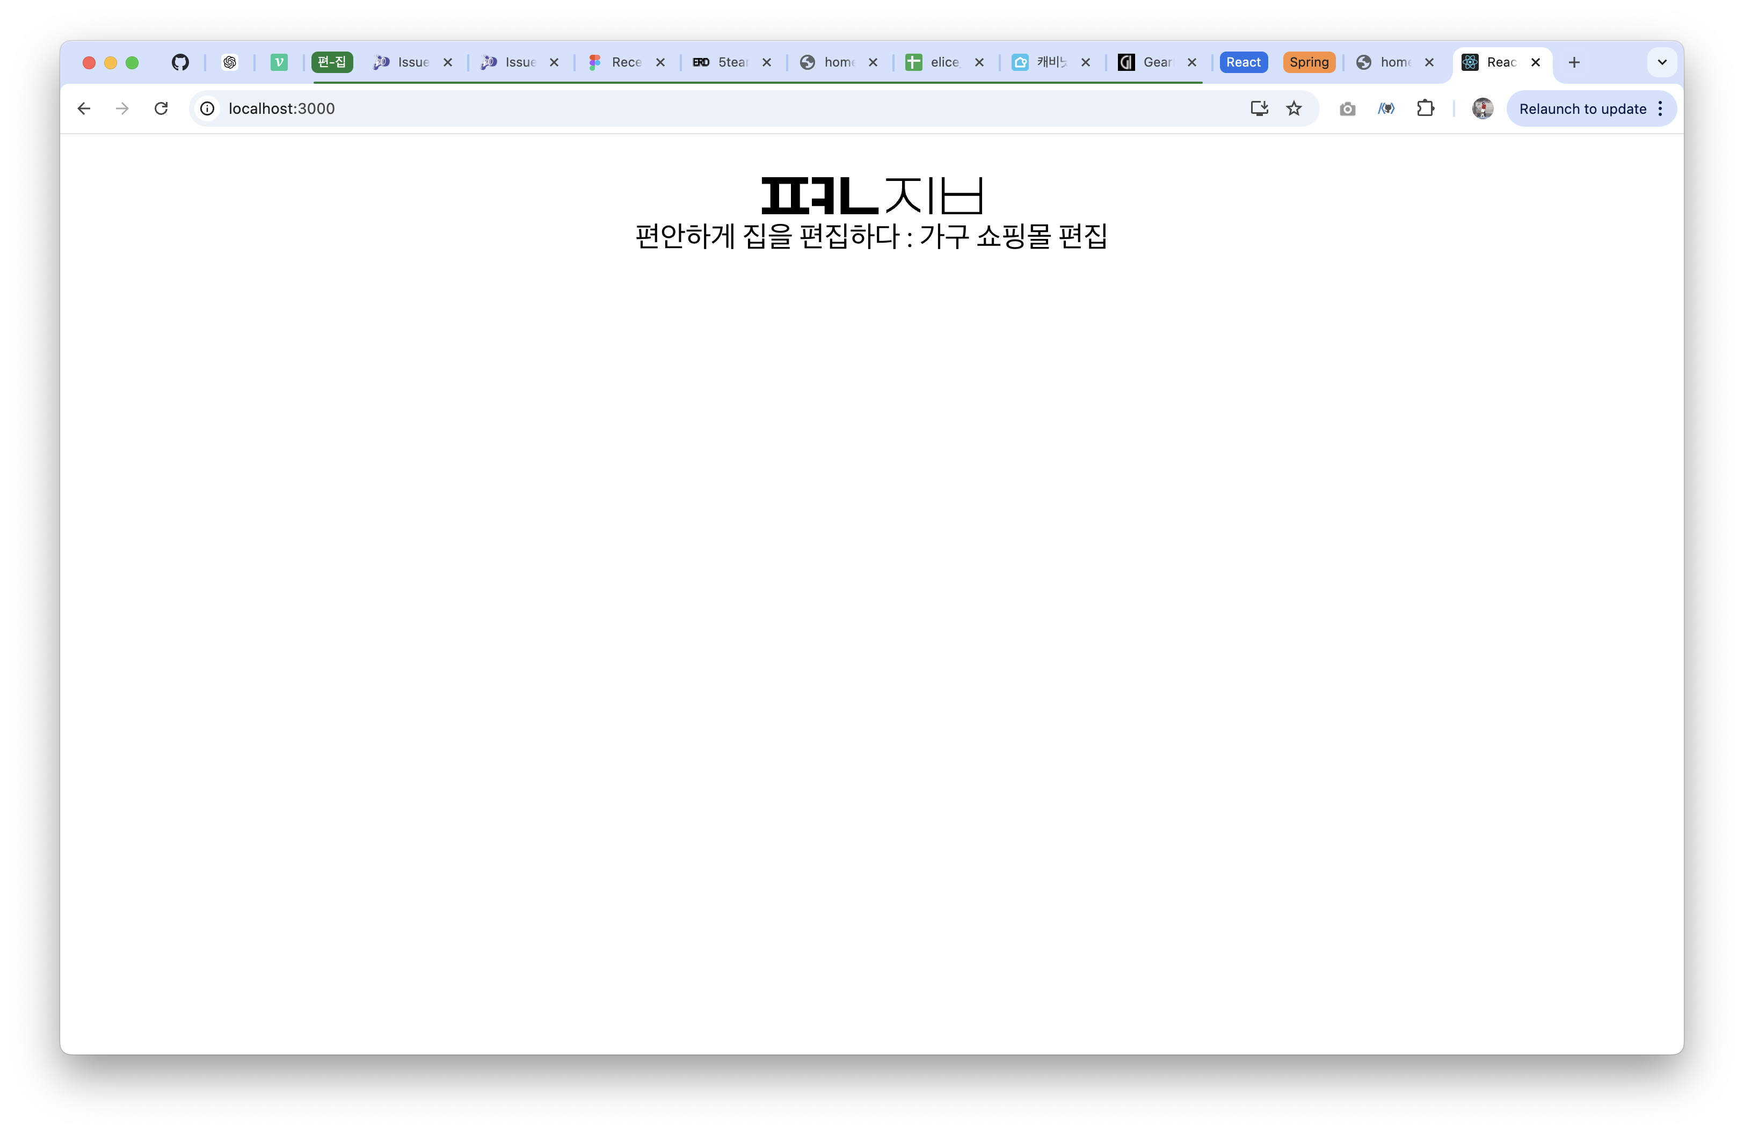This screenshot has width=1744, height=1134.
Task: Open a new tab with plus button
Action: 1574,62
